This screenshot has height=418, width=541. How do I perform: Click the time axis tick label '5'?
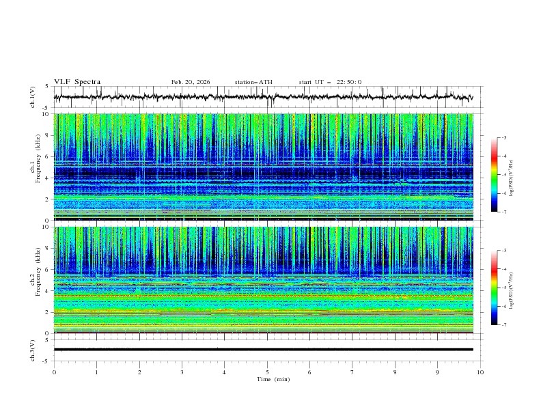267,372
